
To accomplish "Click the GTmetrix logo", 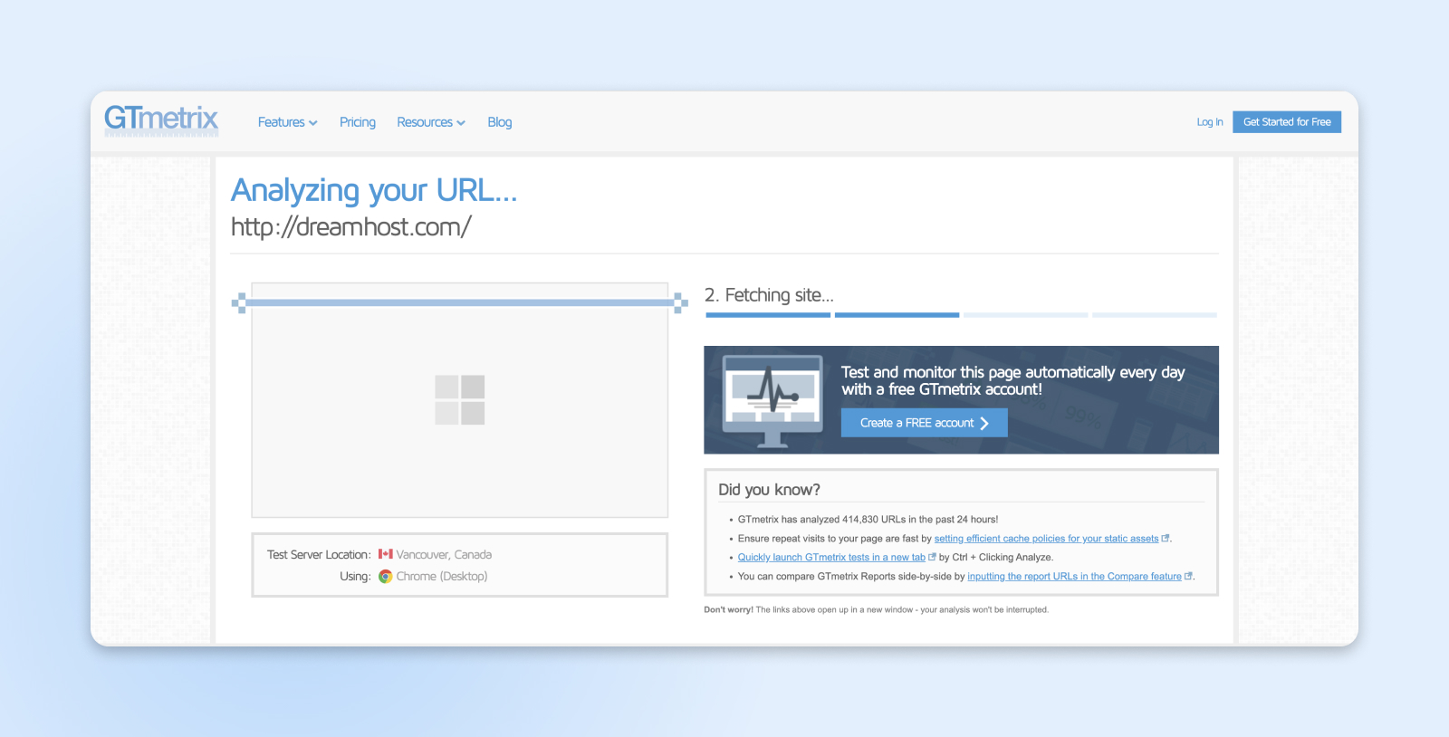I will click(161, 120).
